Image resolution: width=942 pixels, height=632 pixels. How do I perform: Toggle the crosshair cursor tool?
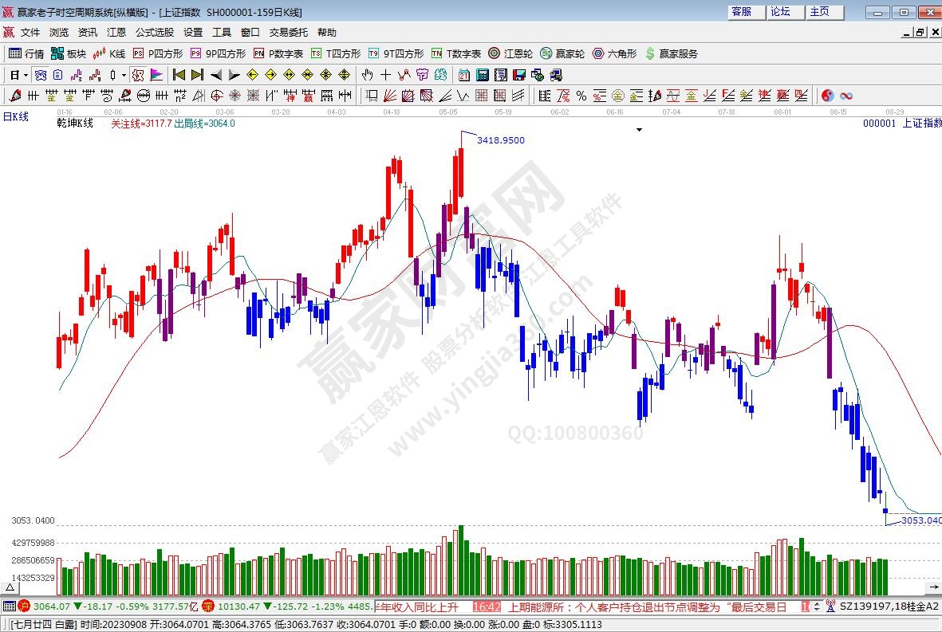point(385,75)
